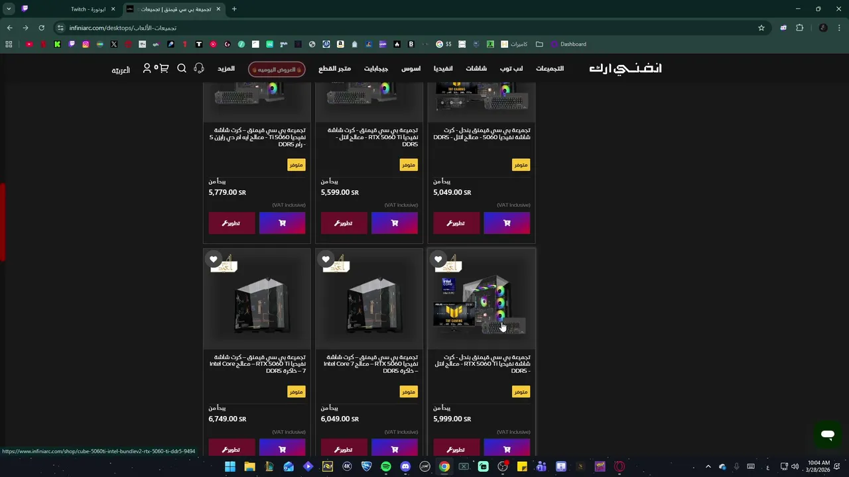Open the new tab plus button

coord(234,9)
